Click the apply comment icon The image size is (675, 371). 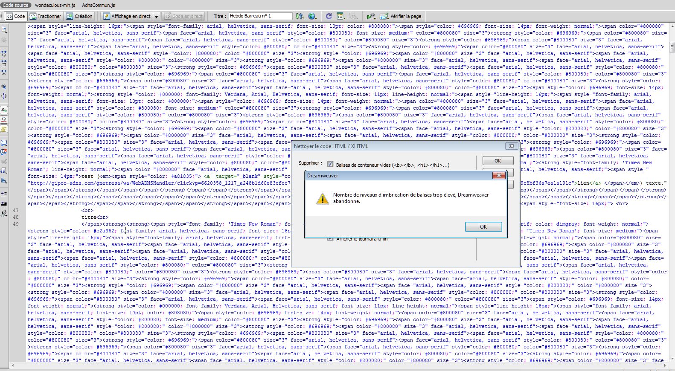tap(4, 143)
